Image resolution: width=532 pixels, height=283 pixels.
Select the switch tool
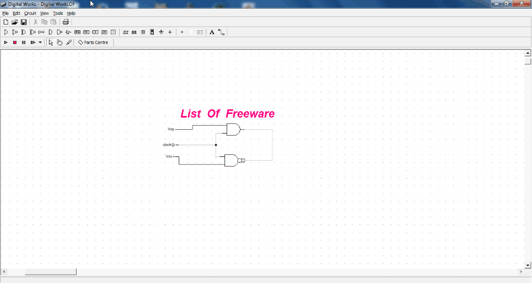[x=152, y=32]
